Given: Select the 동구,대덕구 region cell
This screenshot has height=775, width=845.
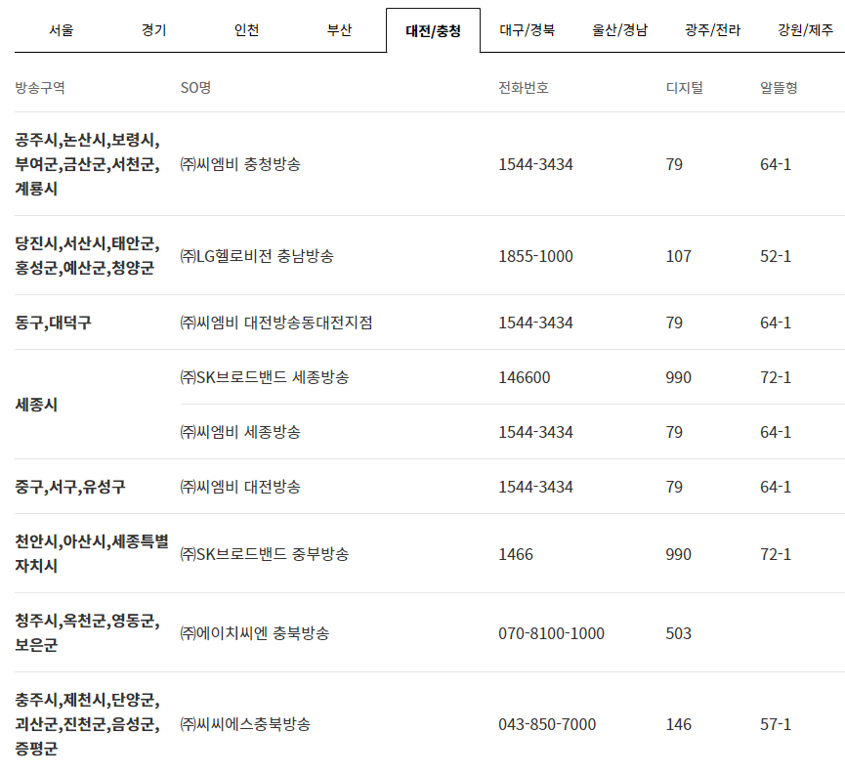Looking at the screenshot, I should tap(53, 323).
